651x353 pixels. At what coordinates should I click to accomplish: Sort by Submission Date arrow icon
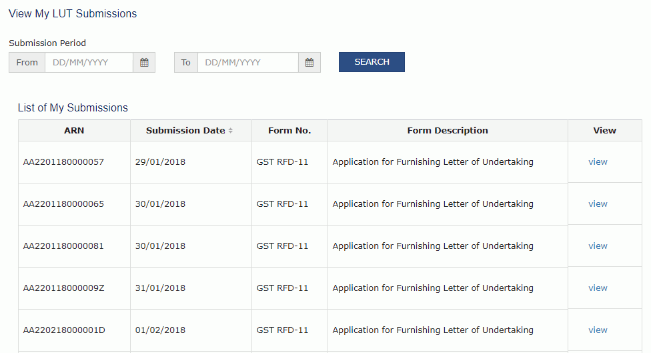230,130
